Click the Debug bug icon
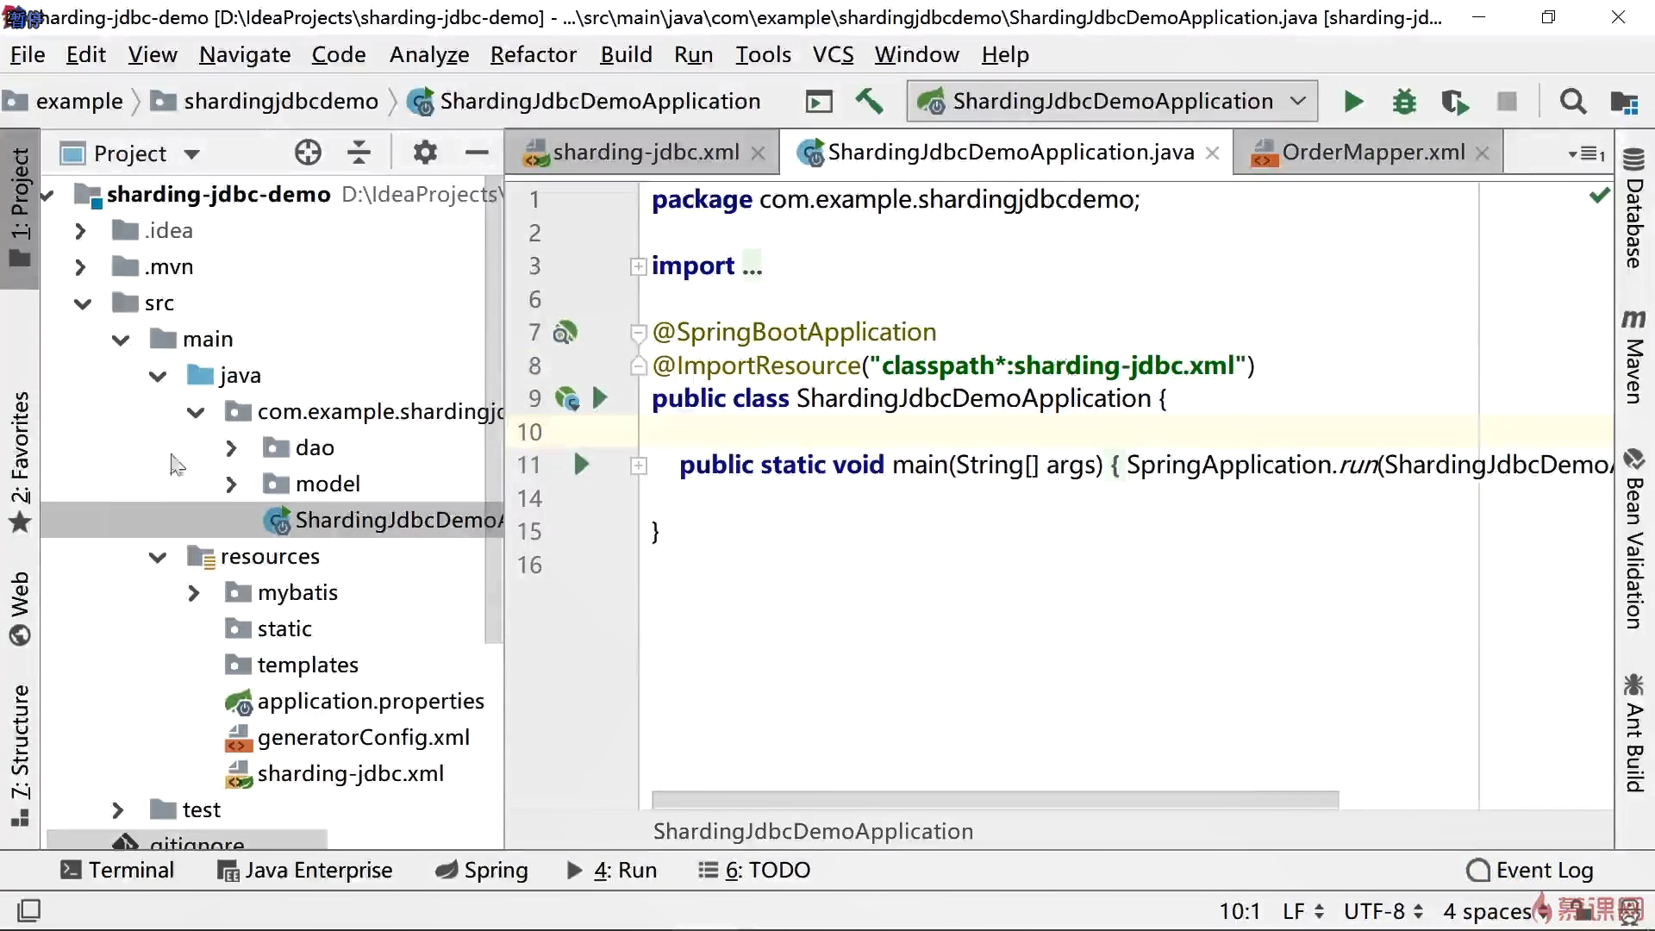Screen dimensions: 1655x931 pos(1404,102)
